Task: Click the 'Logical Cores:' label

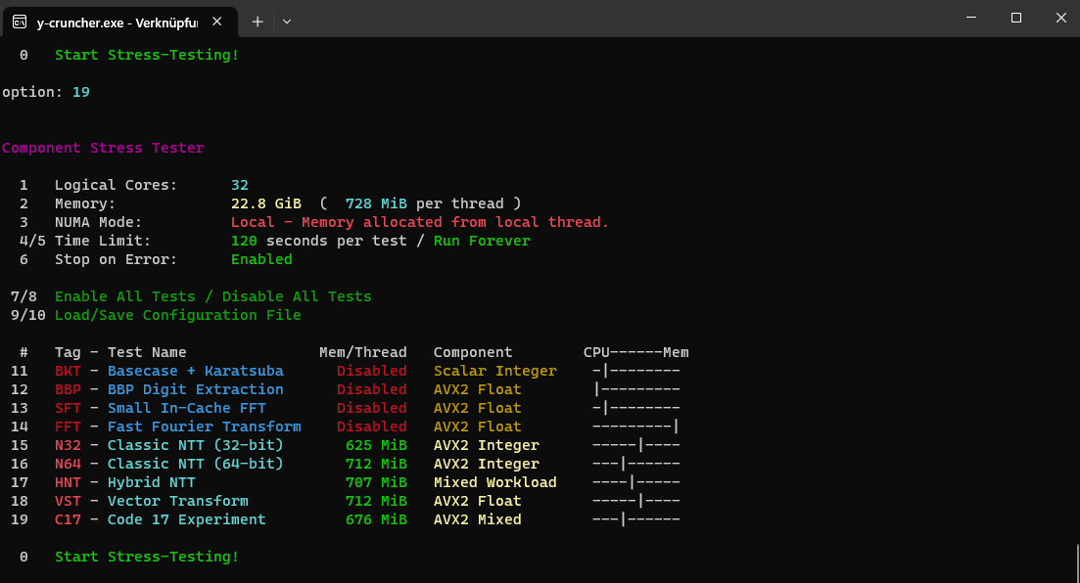Action: pyautogui.click(x=117, y=185)
